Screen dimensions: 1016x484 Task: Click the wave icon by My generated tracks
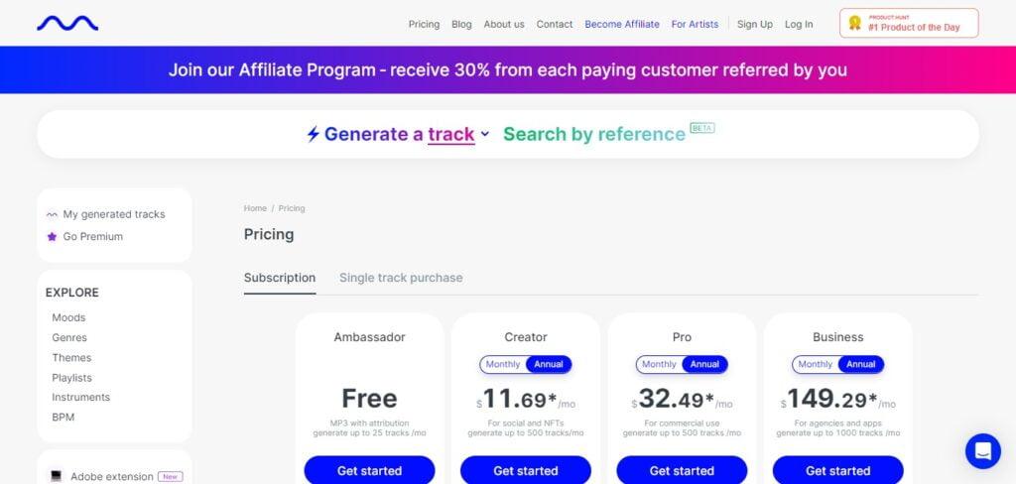pyautogui.click(x=52, y=214)
